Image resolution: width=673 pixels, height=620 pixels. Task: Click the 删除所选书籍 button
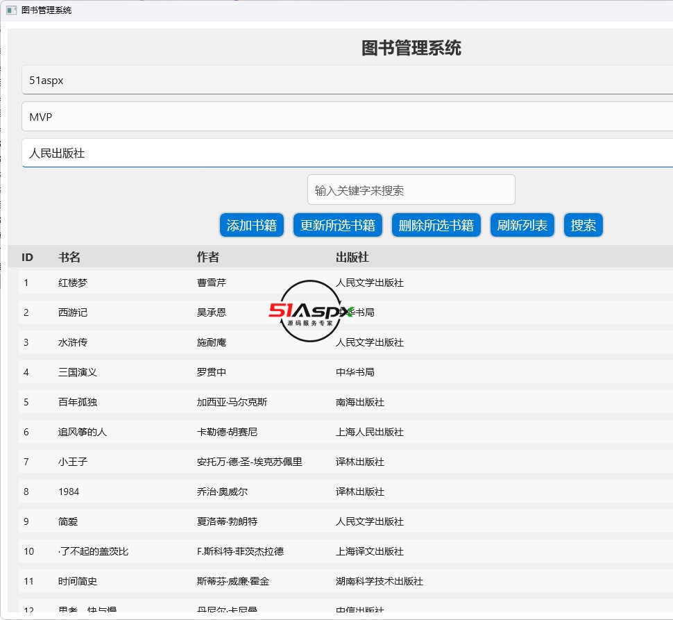[436, 225]
